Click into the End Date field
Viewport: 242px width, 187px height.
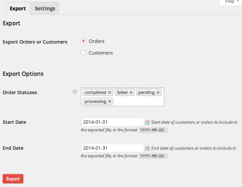[113, 148]
